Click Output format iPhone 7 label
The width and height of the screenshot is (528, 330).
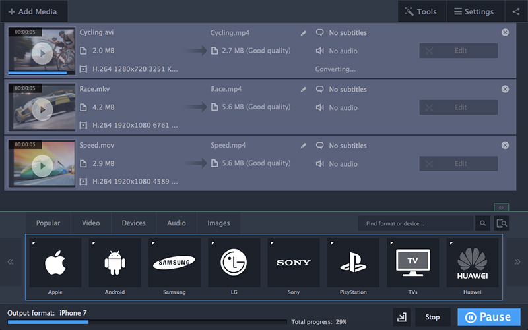[x=47, y=313]
